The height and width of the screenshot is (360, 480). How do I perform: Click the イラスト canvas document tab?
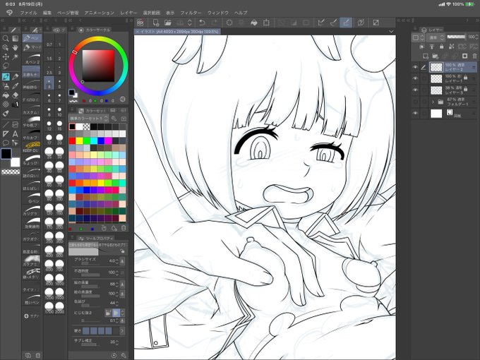(178, 32)
